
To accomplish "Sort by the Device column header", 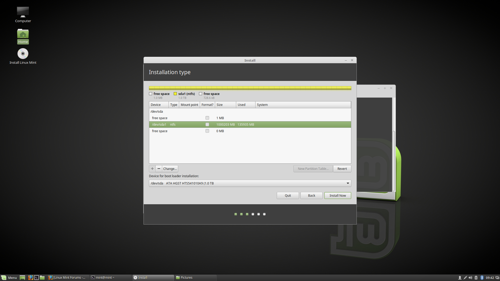I will click(159, 105).
